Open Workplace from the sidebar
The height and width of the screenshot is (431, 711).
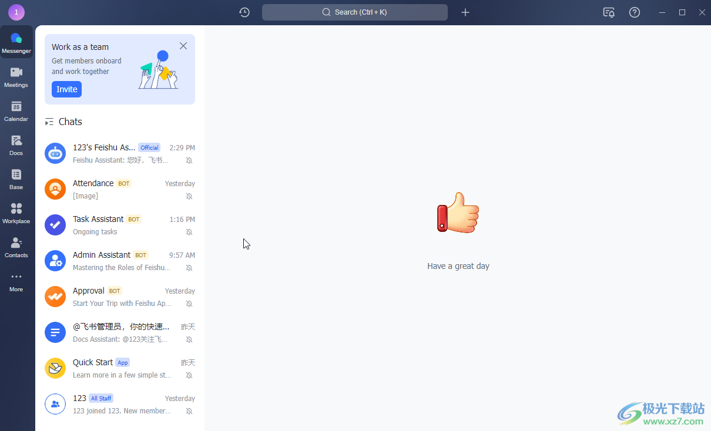coord(16,213)
